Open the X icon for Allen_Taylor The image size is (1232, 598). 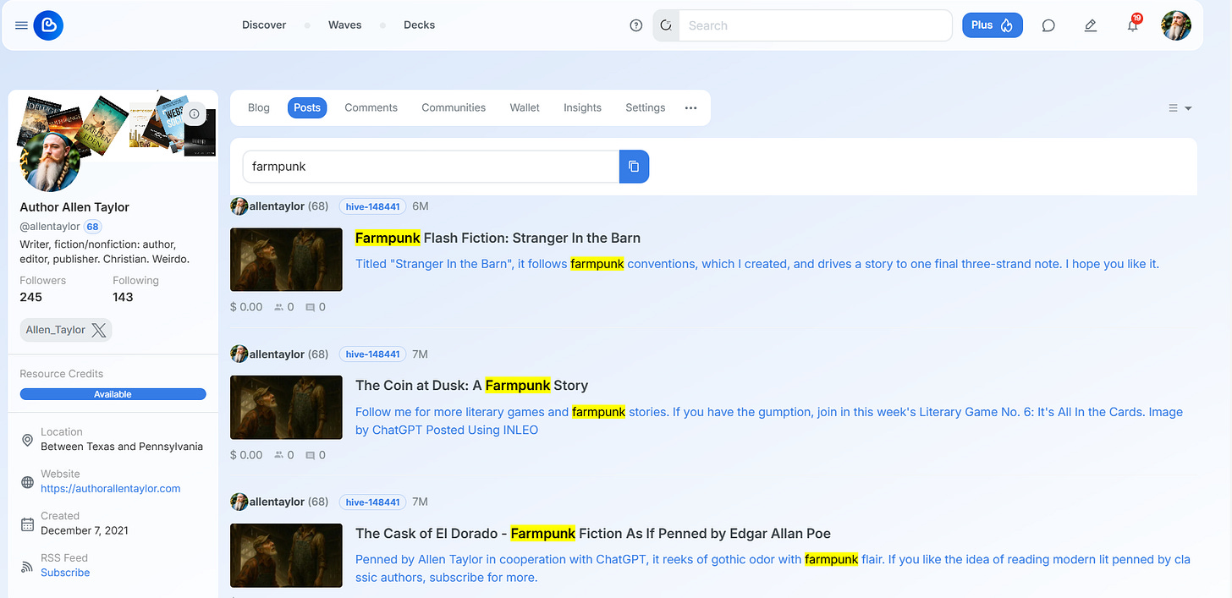point(99,330)
